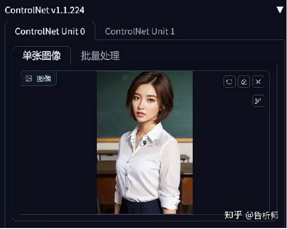Viewport: 287px width, 229px height.
Task: Click the uploaded woman portrait image
Action: 145,142
